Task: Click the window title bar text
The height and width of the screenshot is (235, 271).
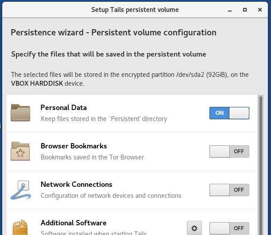Action: point(135,10)
